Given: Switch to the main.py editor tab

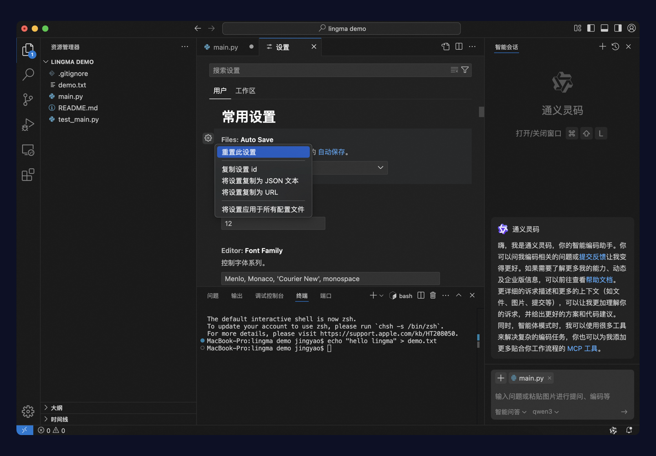Looking at the screenshot, I should pos(225,47).
